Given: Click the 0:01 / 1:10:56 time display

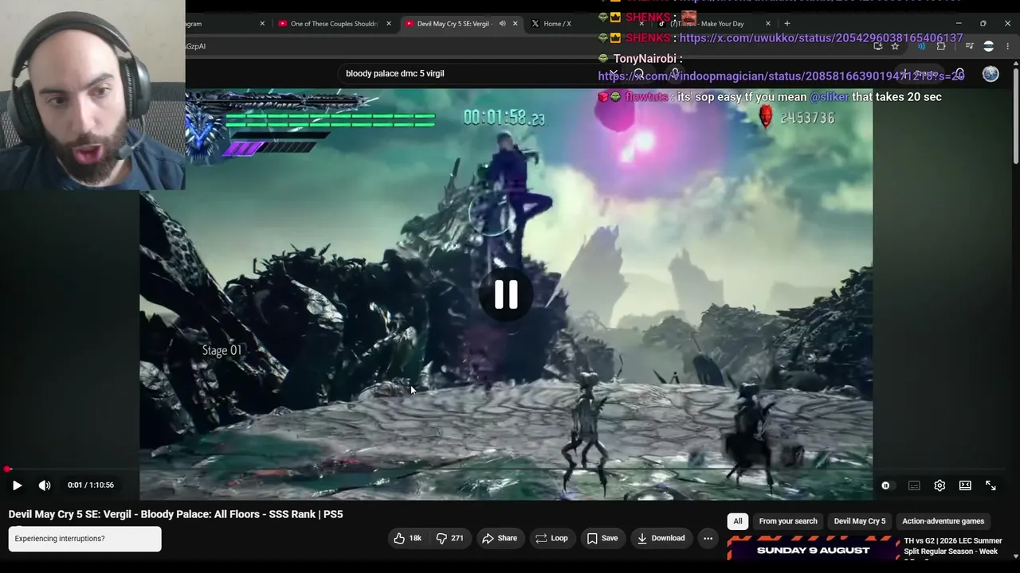Looking at the screenshot, I should (x=91, y=485).
